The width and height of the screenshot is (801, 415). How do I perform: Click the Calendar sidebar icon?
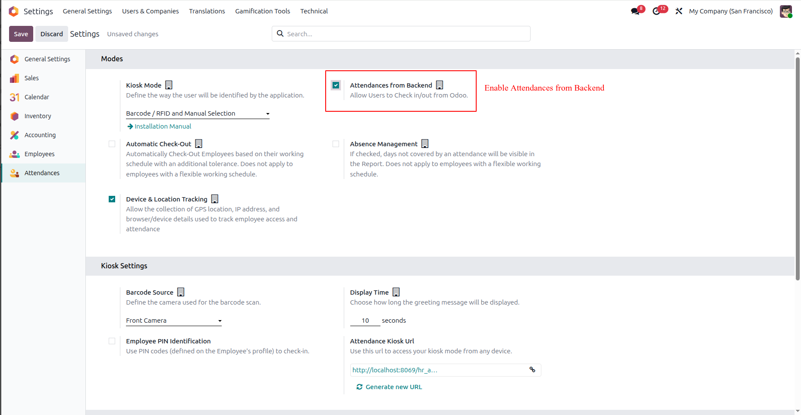coord(15,97)
